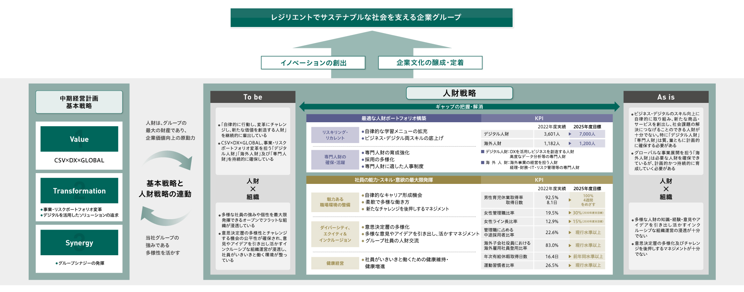Select the ダイバーシティ、エクイティ&インクルージョン label
This screenshot has height=292, width=744.
point(335,234)
